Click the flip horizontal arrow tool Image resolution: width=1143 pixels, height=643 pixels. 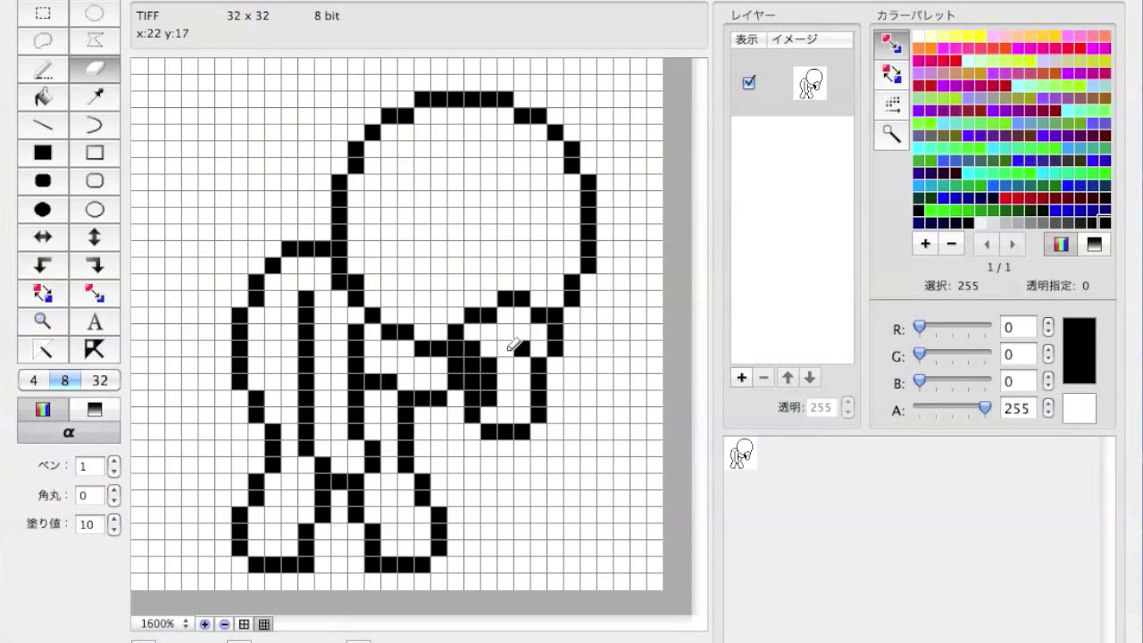[43, 238]
